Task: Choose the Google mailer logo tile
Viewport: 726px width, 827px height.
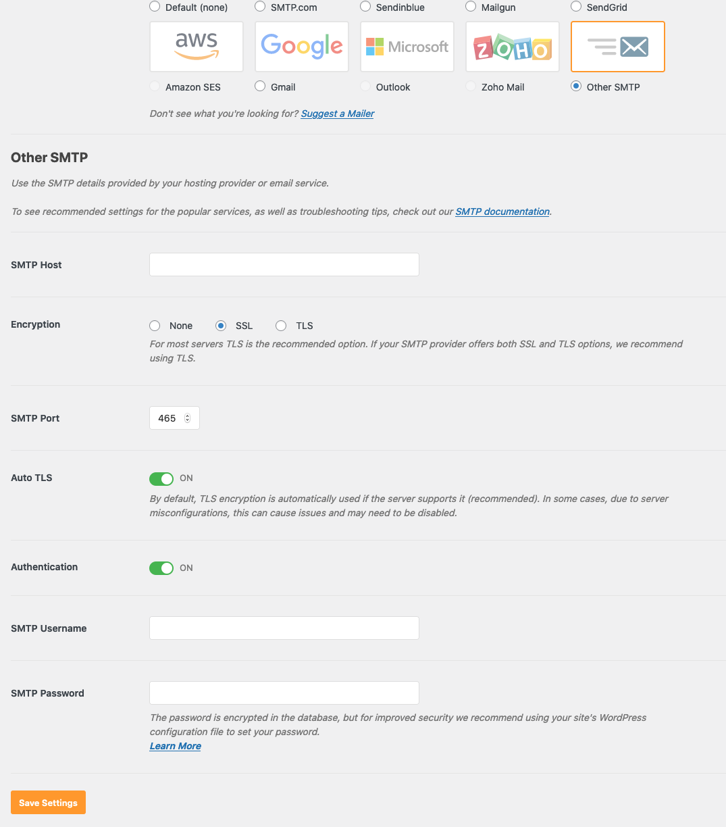Action: (302, 47)
